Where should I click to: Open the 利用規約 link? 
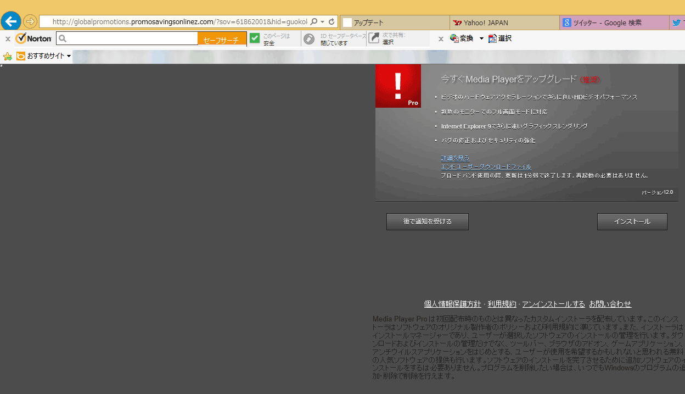[502, 304]
